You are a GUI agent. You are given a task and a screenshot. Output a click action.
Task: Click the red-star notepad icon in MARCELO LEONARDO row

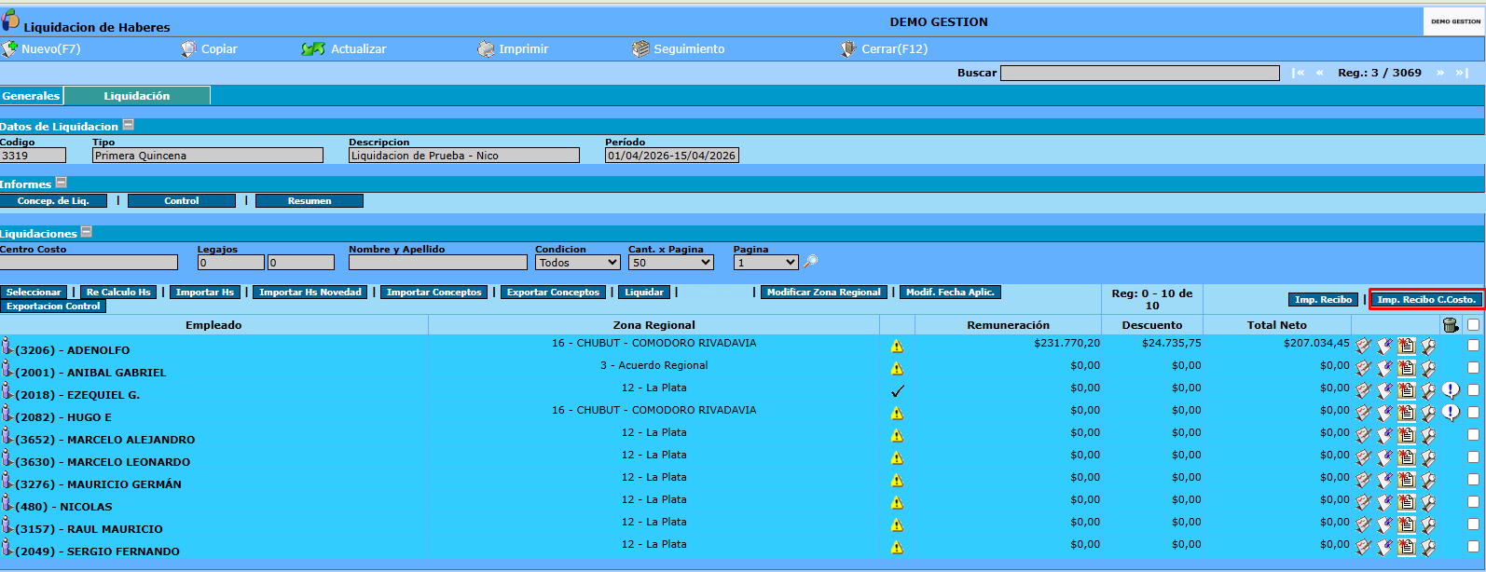[1407, 457]
